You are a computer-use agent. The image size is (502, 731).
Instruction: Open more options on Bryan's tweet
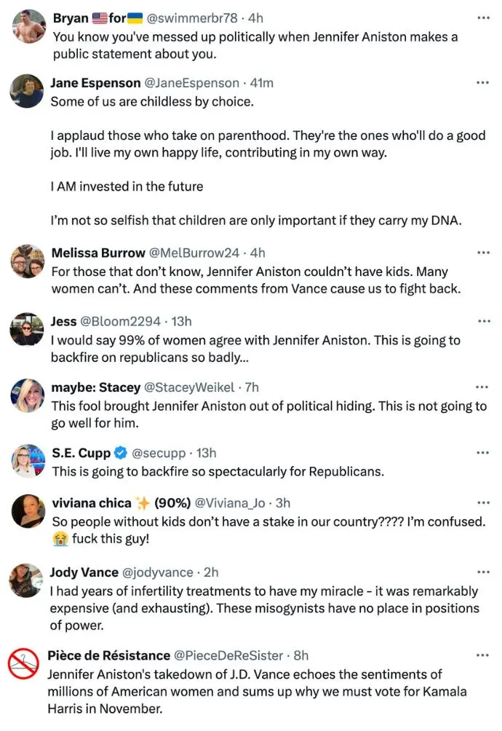(x=483, y=17)
